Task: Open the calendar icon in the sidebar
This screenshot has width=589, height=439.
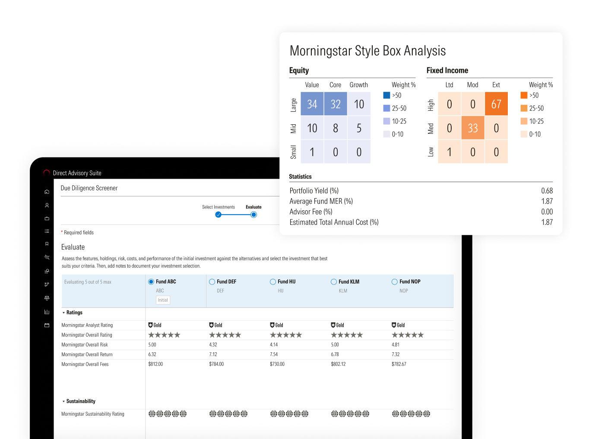Action: click(47, 325)
